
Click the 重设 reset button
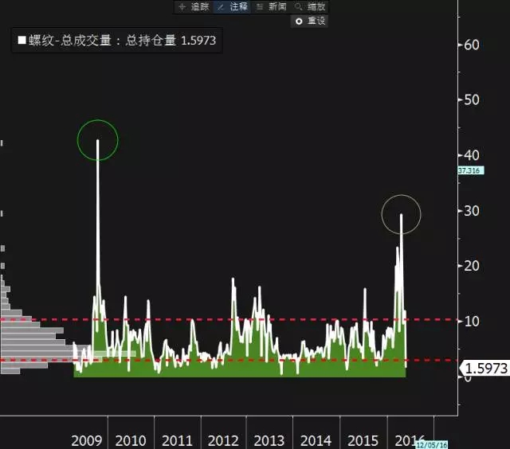[310, 21]
